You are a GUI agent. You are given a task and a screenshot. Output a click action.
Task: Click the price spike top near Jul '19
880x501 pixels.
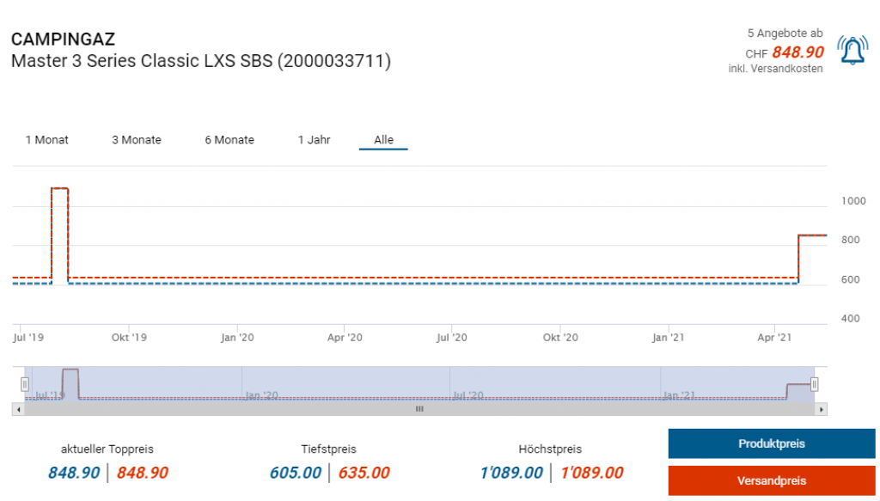[59, 187]
